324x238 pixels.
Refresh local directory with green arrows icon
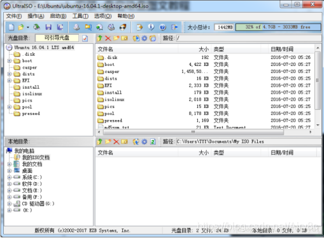[x=153, y=142]
